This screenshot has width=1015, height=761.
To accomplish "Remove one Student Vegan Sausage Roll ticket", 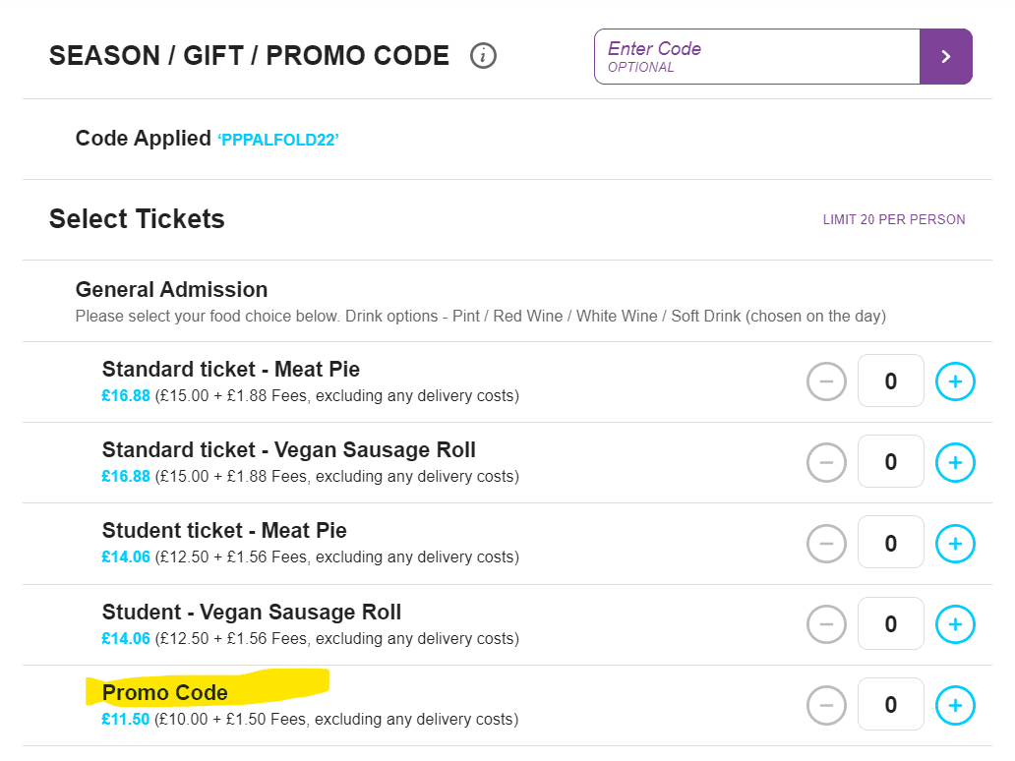I will (826, 624).
